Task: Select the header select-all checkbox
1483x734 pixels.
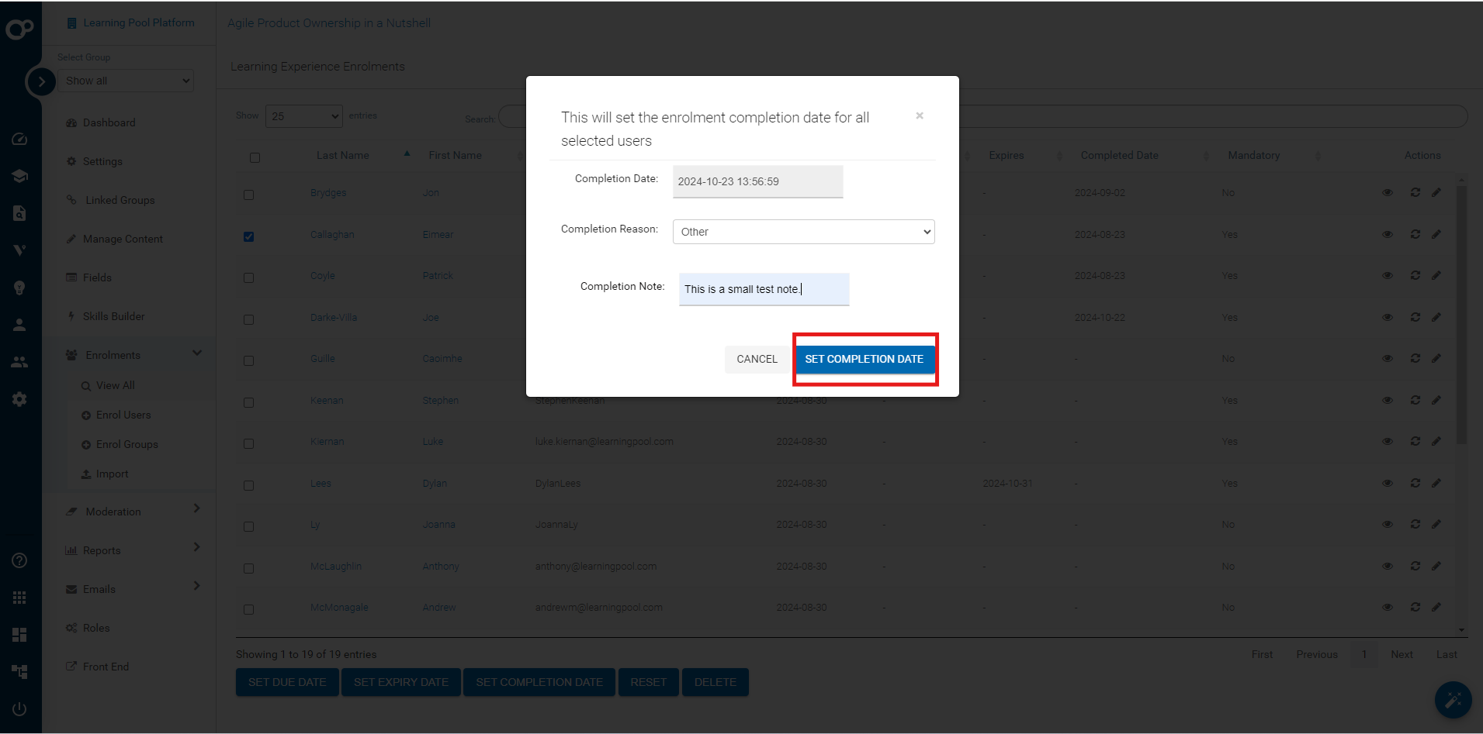Action: [255, 157]
